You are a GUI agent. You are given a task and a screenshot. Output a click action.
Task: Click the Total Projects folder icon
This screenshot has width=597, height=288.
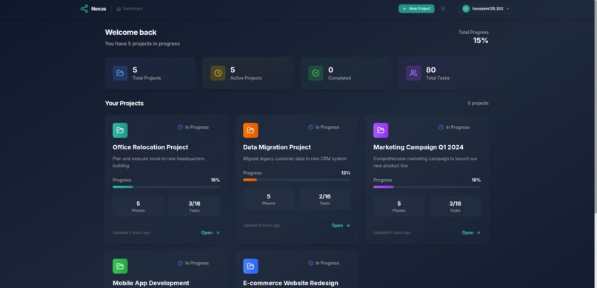pyautogui.click(x=120, y=73)
